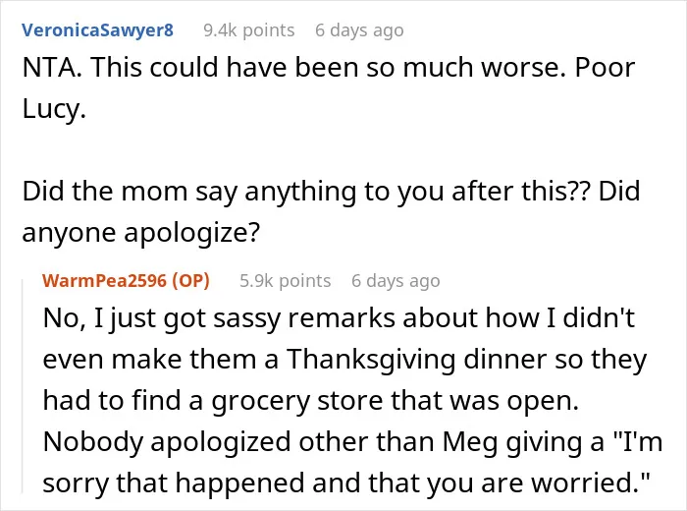Click the name 'Lucy.' in the first comment

[x=54, y=109]
